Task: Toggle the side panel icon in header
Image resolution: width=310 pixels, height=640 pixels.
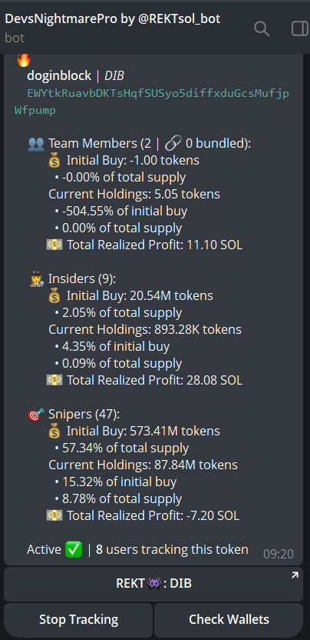Action: coord(301,28)
